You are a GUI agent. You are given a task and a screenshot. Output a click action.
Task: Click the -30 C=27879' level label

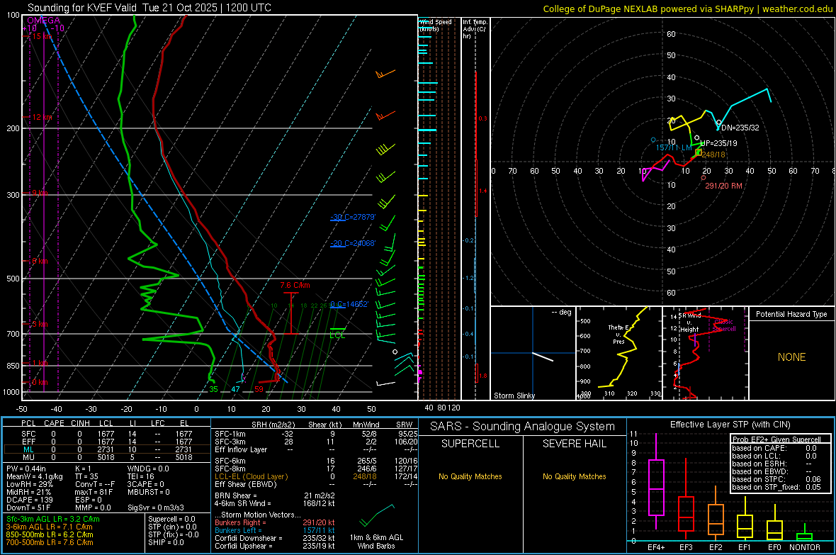click(x=353, y=217)
